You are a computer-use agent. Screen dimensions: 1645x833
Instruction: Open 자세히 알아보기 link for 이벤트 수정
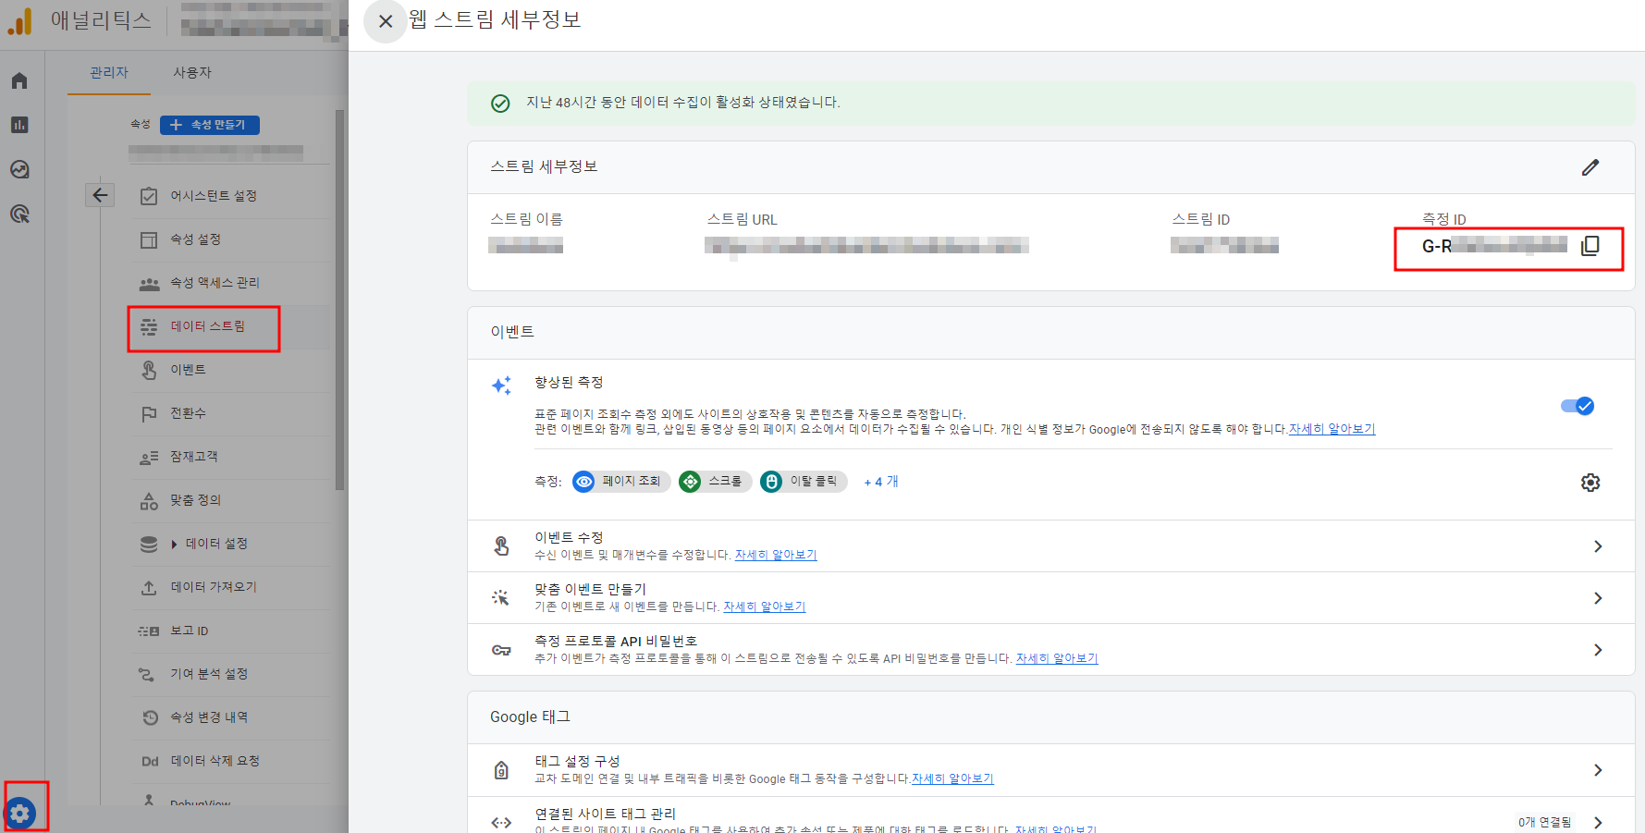coord(776,555)
